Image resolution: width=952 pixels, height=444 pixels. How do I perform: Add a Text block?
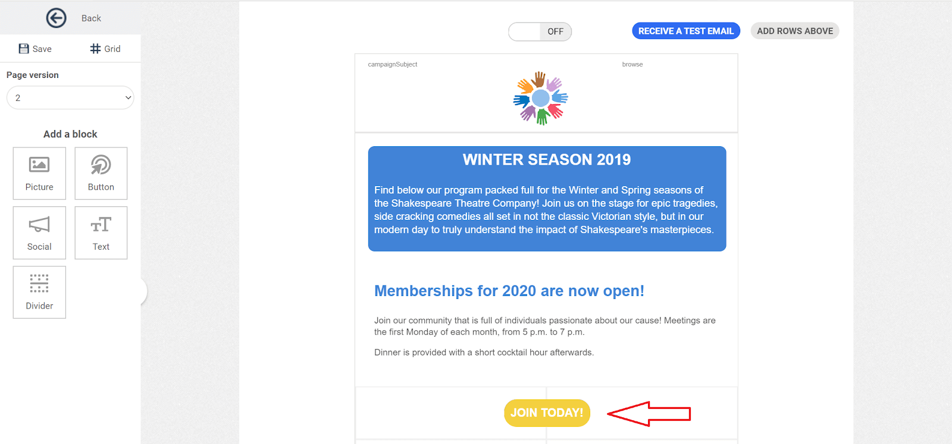point(101,233)
